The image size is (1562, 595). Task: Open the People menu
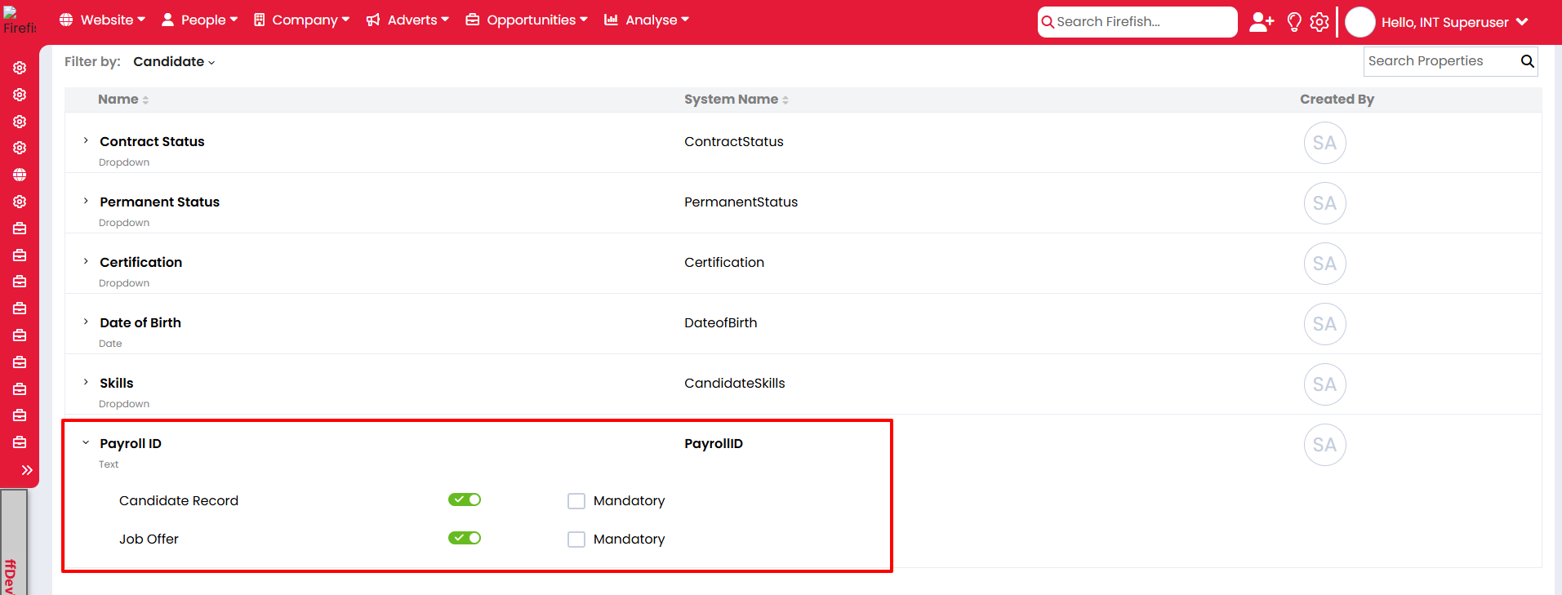pyautogui.click(x=200, y=20)
